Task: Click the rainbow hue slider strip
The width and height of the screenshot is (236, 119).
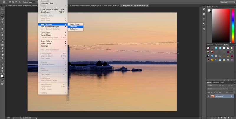Action: point(233,26)
